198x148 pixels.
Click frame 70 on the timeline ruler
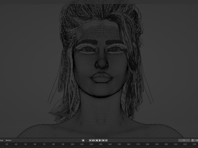coord(44,144)
